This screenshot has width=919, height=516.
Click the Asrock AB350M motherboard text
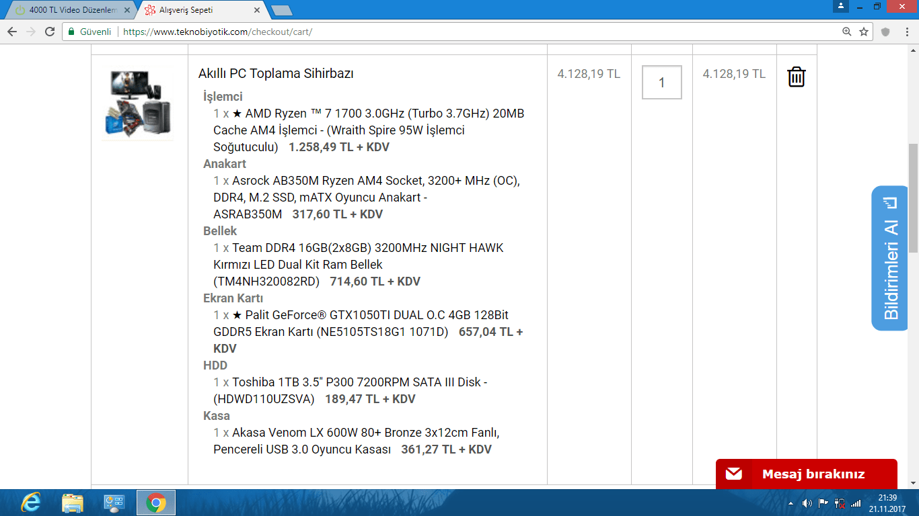coord(367,198)
